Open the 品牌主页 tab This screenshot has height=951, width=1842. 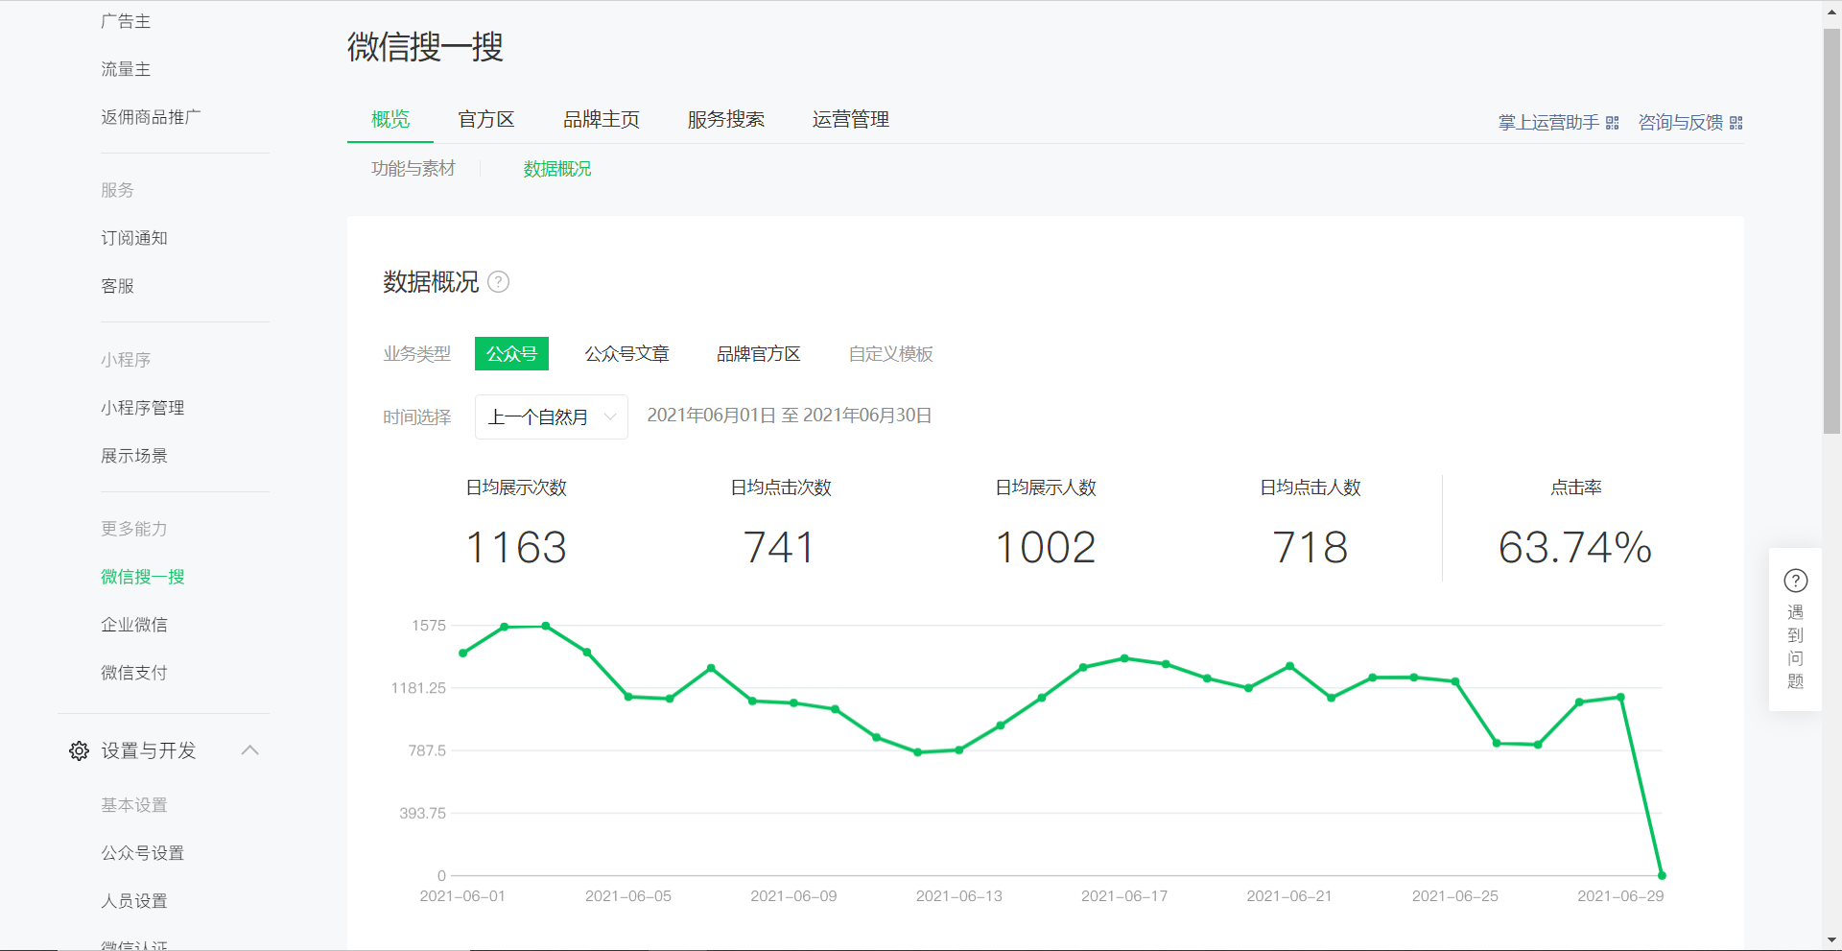(602, 119)
